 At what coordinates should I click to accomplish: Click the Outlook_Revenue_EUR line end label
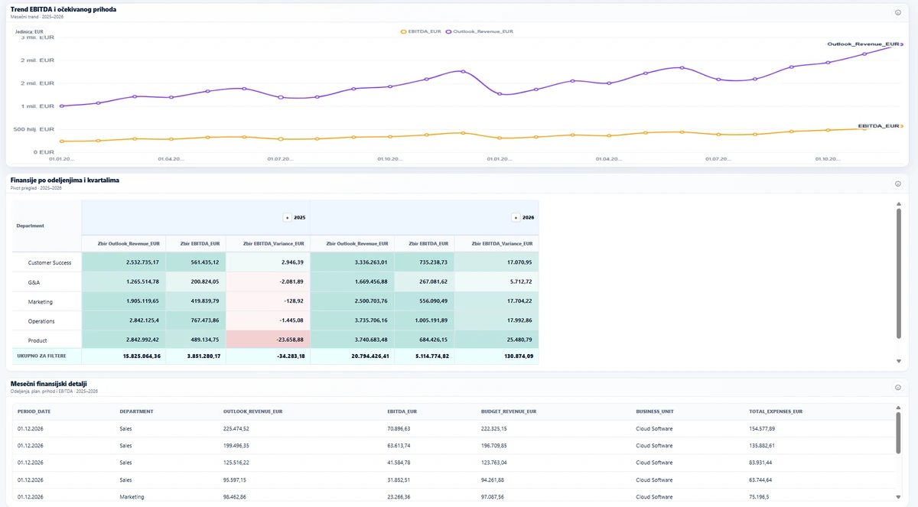(862, 44)
